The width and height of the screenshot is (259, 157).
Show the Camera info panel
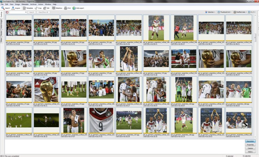click(x=250, y=148)
